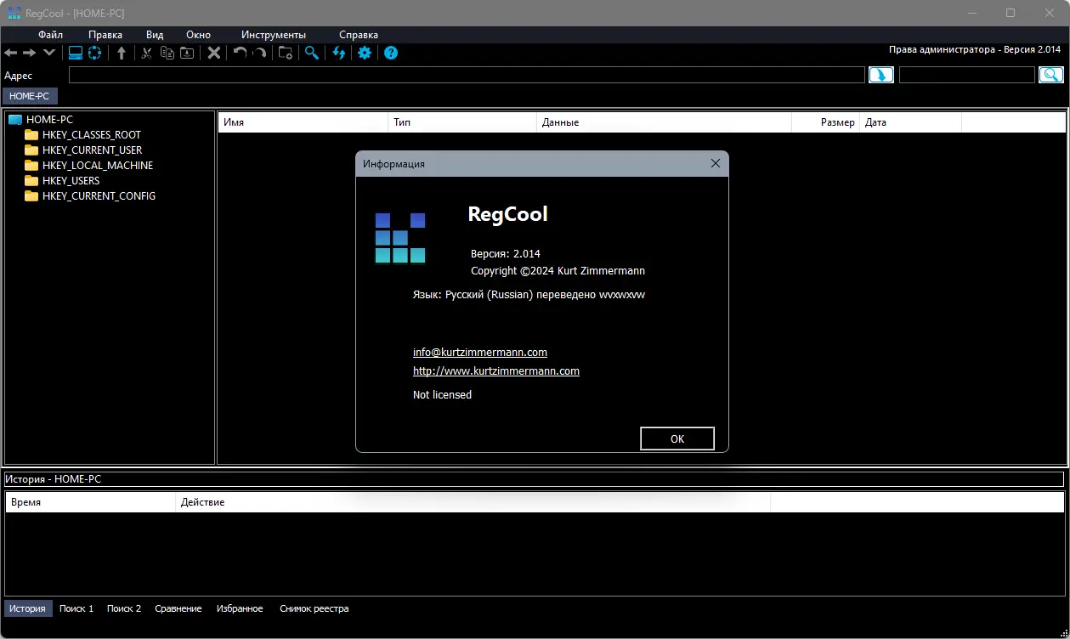1070x639 pixels.
Task: Click the quick search input field
Action: coord(967,75)
